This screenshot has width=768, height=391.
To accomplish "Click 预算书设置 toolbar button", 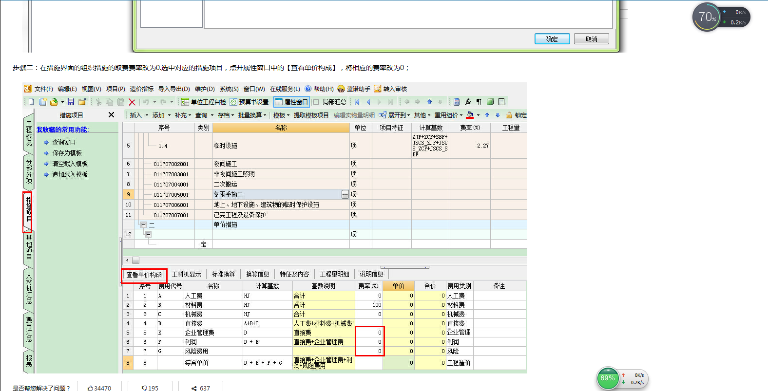I will point(249,102).
